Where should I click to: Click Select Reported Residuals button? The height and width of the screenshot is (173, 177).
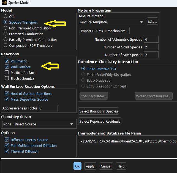[100, 121]
